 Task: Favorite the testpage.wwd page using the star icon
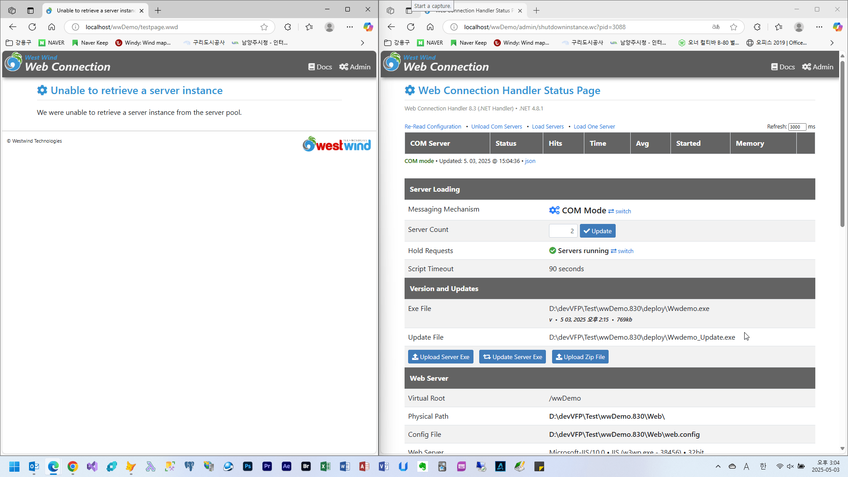tap(264, 27)
